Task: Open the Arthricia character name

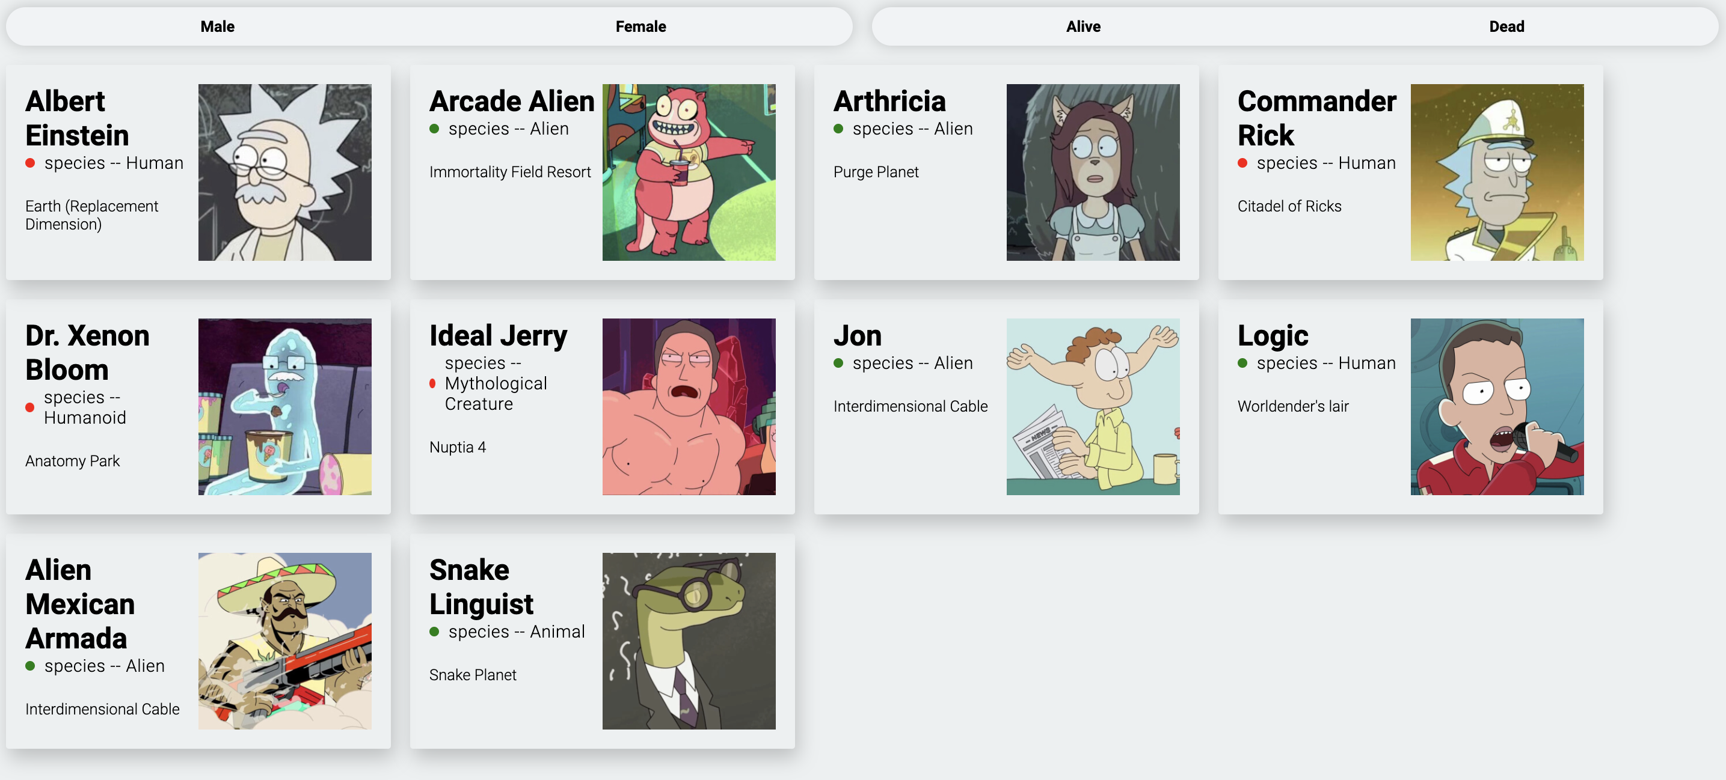Action: point(890,102)
